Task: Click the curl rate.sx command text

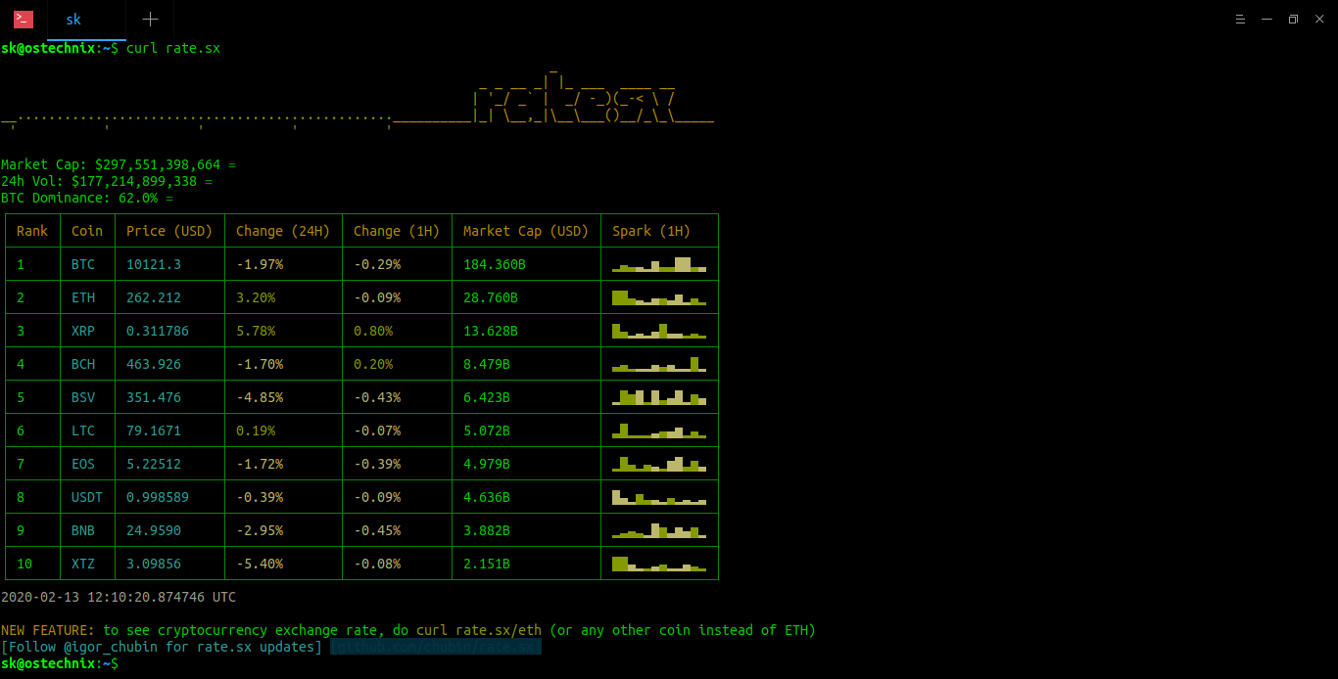Action: click(173, 48)
